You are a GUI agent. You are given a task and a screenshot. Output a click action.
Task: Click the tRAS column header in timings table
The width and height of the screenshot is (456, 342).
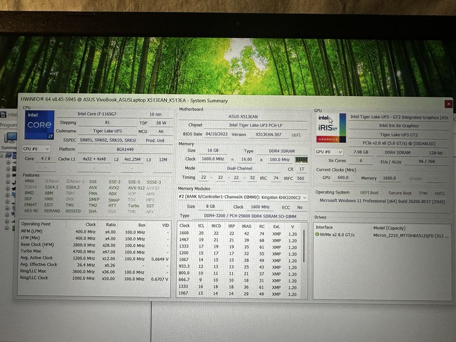click(x=247, y=226)
